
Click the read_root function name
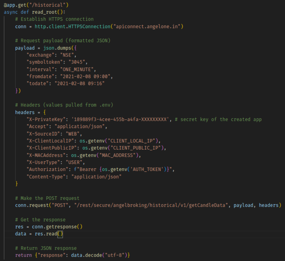pyautogui.click(x=44, y=12)
